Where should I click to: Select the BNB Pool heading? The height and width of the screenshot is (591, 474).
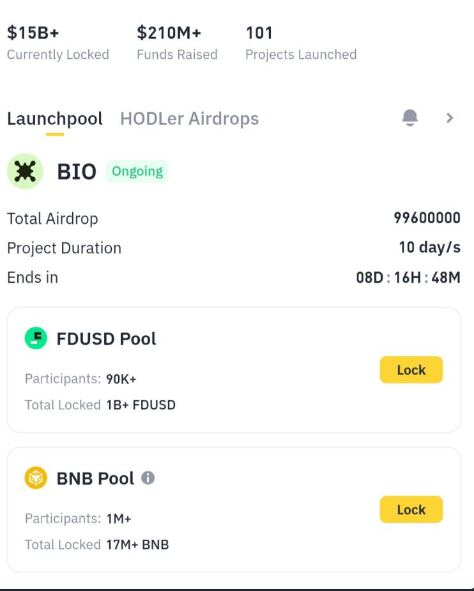pos(95,478)
